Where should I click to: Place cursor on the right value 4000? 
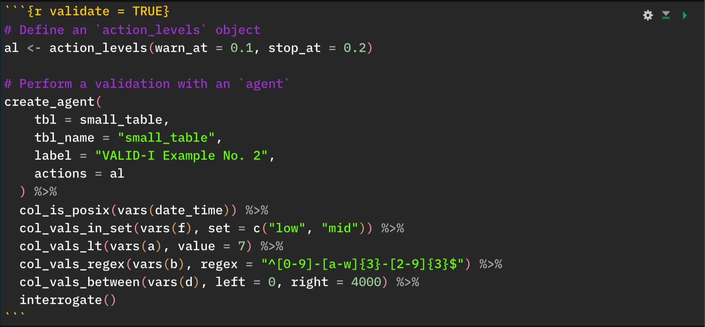coord(366,282)
